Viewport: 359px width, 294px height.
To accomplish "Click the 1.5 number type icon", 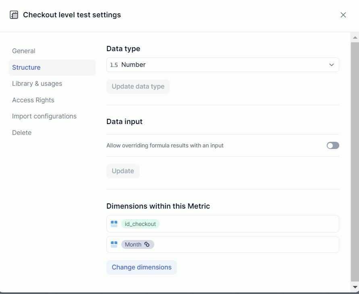I will [114, 65].
